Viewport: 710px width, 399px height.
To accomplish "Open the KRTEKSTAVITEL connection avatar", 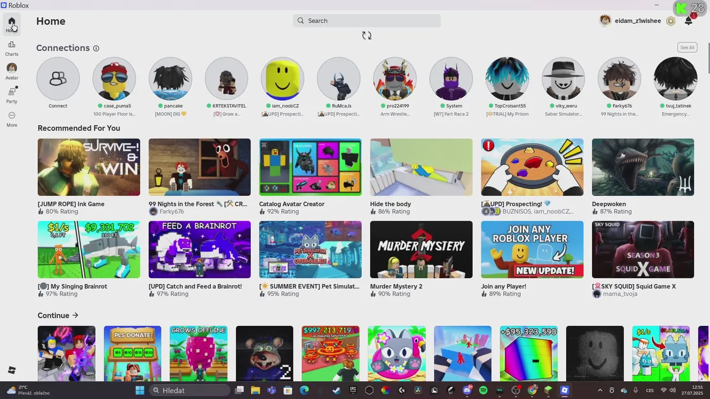I will coord(226,79).
